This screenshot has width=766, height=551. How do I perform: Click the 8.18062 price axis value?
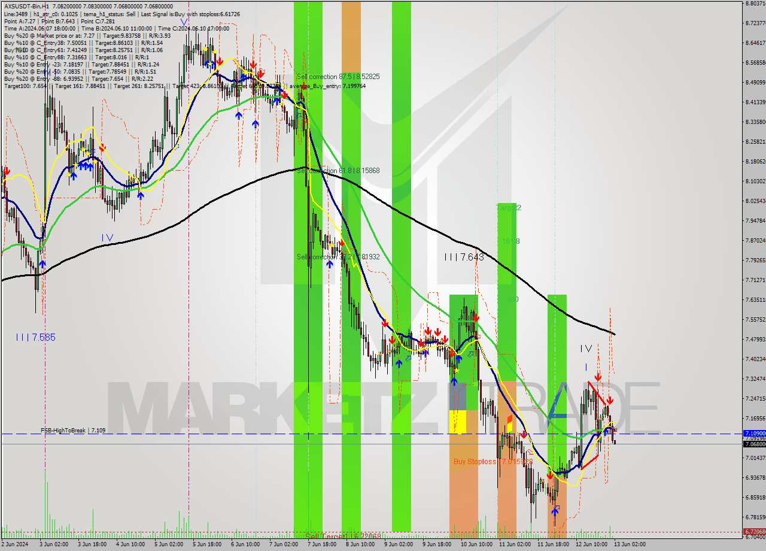(x=755, y=162)
